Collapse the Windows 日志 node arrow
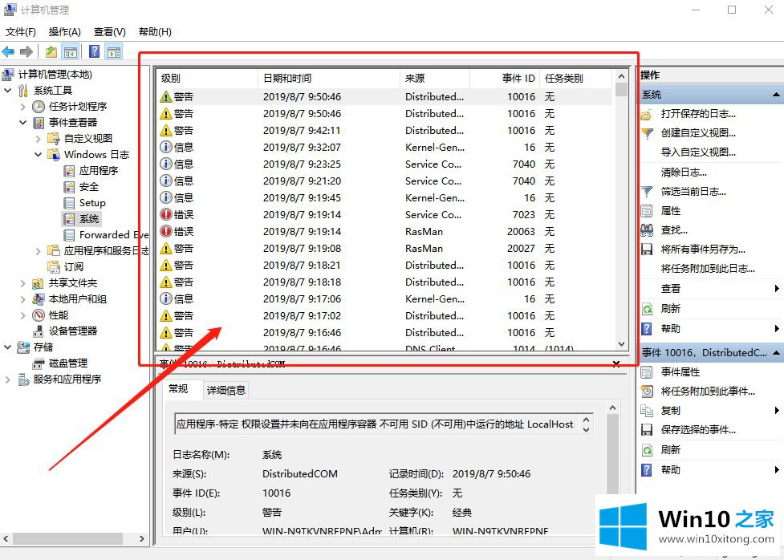This screenshot has height=560, width=784. coord(38,155)
